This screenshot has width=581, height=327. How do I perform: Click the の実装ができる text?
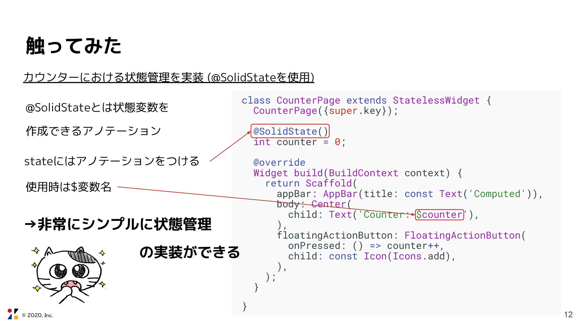190,252
